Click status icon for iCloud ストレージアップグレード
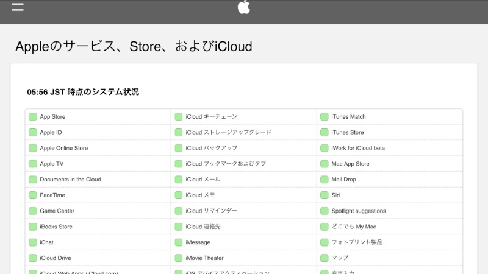The height and width of the screenshot is (274, 488). coord(179,132)
